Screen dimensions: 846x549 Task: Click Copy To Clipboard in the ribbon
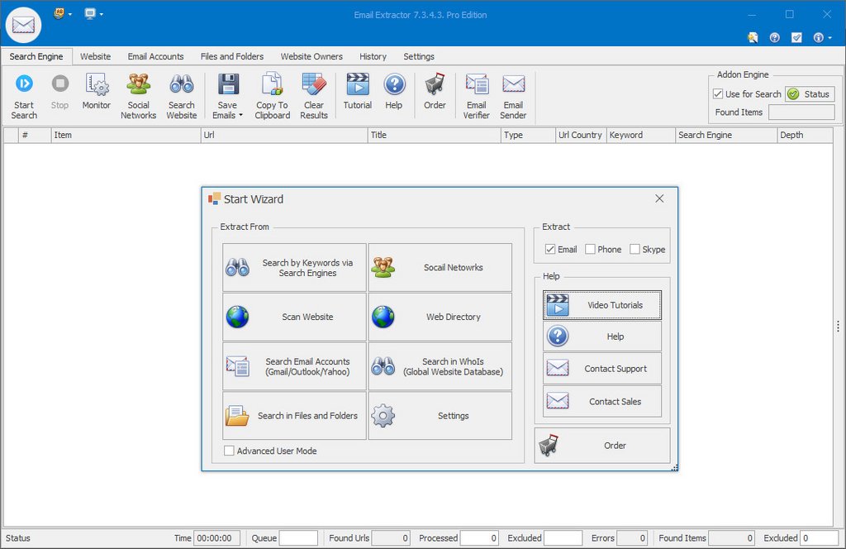point(272,96)
